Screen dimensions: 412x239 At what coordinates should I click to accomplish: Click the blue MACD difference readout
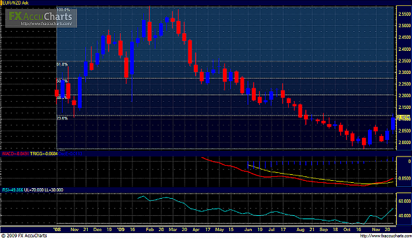point(70,153)
